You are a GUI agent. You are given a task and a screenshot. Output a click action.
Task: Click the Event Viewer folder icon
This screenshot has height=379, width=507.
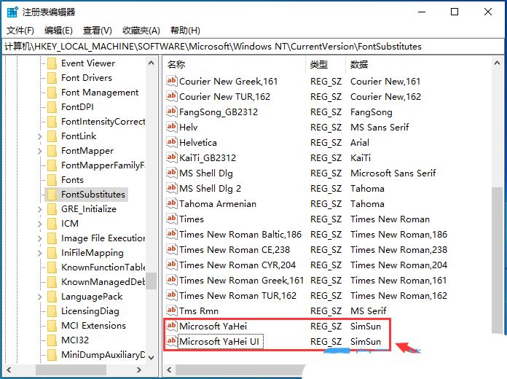(52, 63)
